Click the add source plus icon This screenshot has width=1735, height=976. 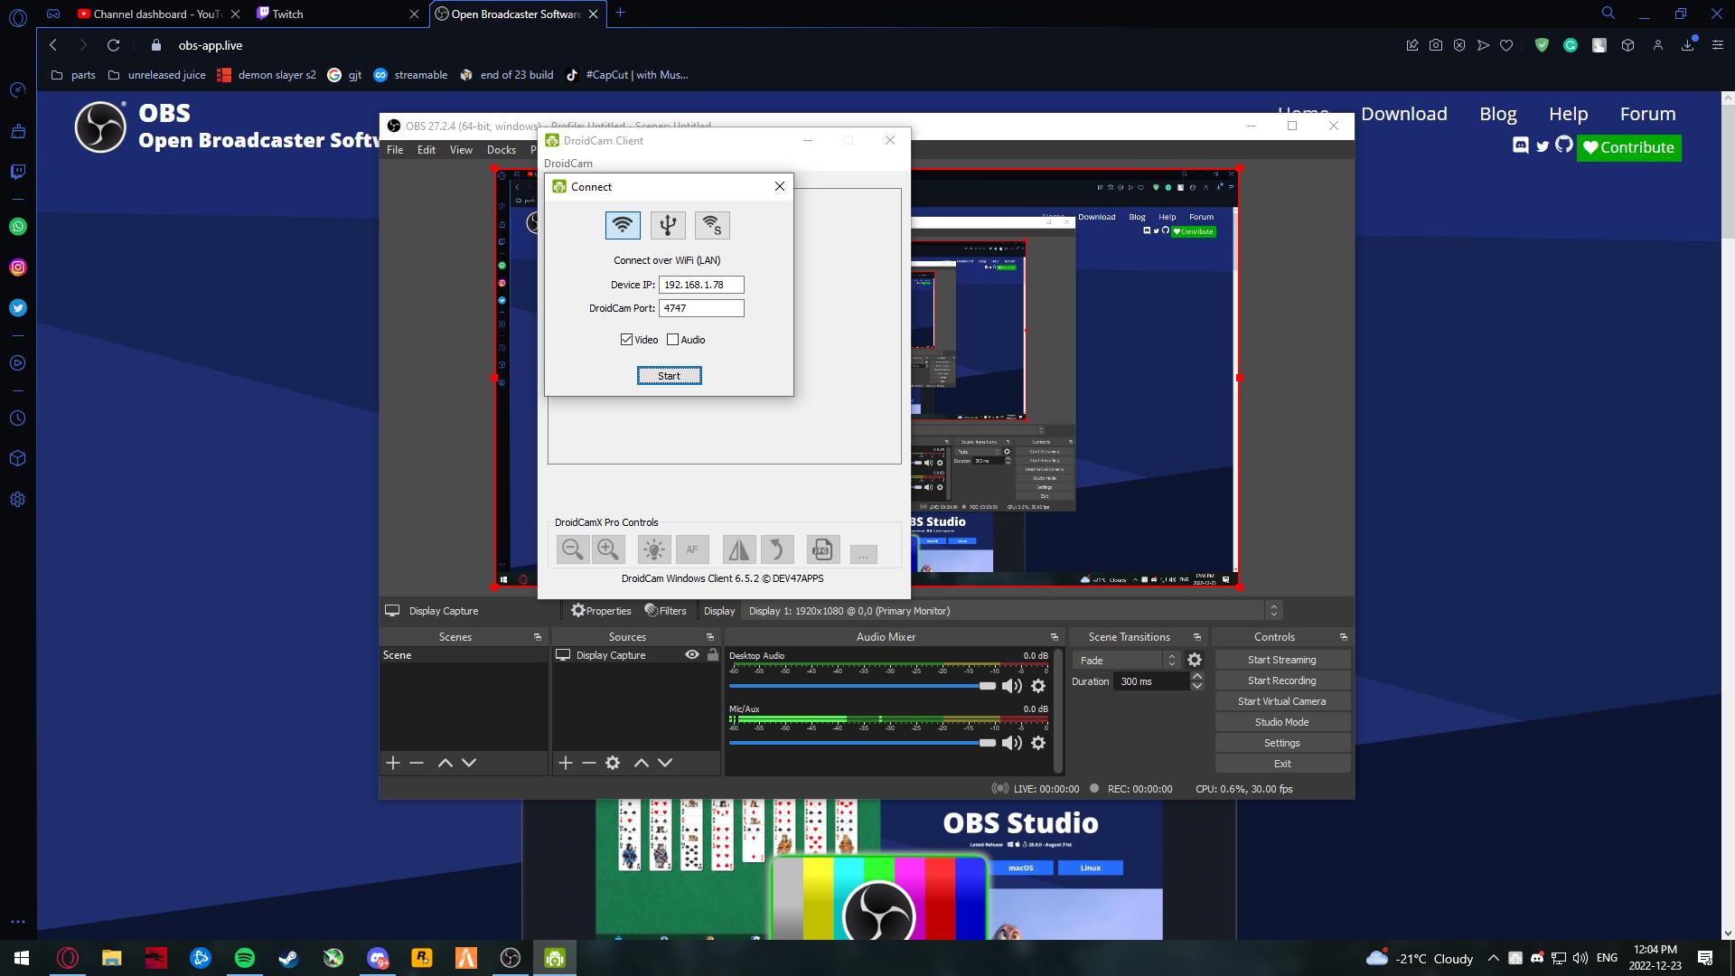coord(566,763)
